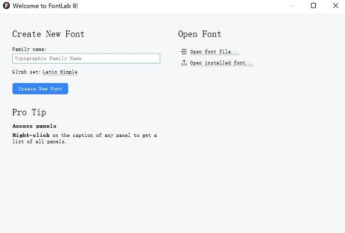Click the installed font upload icon
This screenshot has height=233, width=345.
coord(184,63)
